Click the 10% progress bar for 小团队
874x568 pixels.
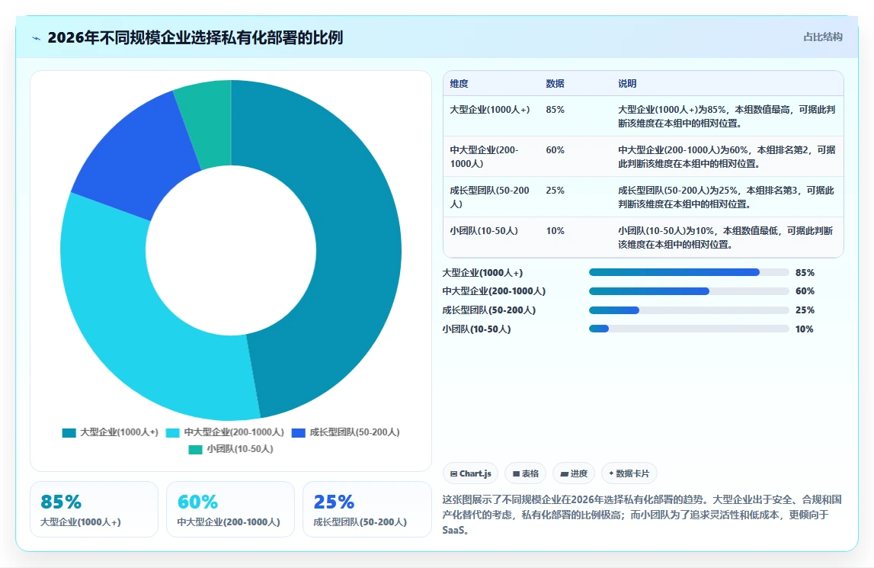[x=689, y=329]
